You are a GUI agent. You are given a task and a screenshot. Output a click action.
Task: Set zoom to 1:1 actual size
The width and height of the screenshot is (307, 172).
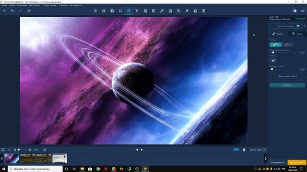click(x=9, y=150)
